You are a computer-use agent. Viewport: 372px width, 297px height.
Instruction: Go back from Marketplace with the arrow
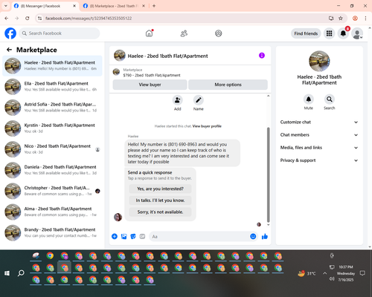(9, 50)
